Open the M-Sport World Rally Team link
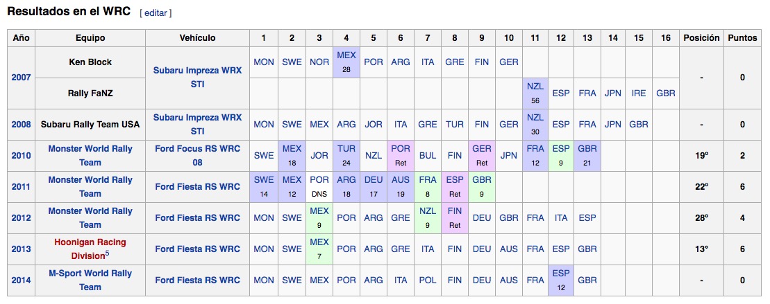The width and height of the screenshot is (770, 304). coord(90,280)
